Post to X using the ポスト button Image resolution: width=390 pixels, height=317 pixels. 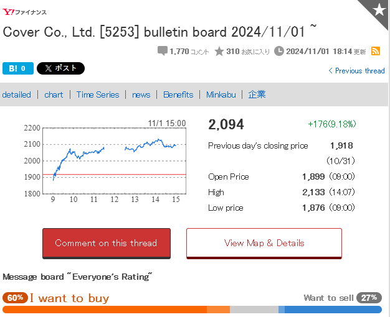pyautogui.click(x=60, y=68)
